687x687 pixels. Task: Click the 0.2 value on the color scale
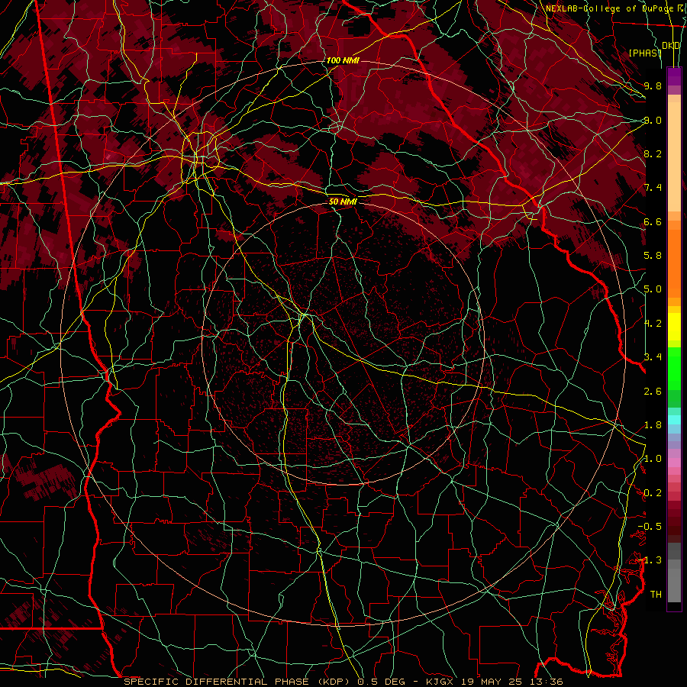(x=653, y=493)
